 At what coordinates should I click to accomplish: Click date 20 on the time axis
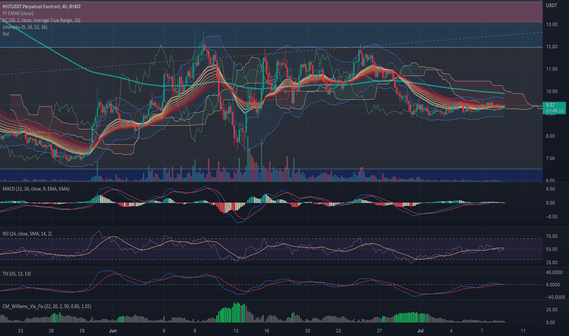click(x=308, y=331)
